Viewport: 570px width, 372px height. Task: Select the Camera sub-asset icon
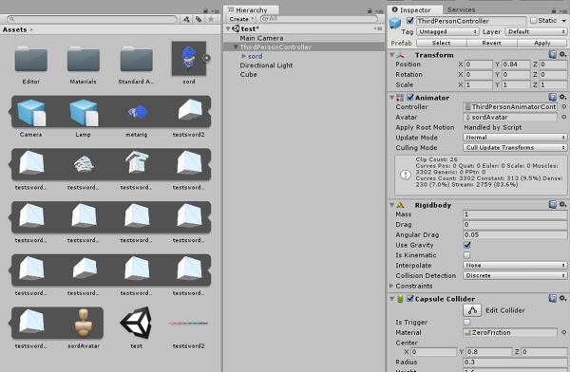(x=31, y=113)
